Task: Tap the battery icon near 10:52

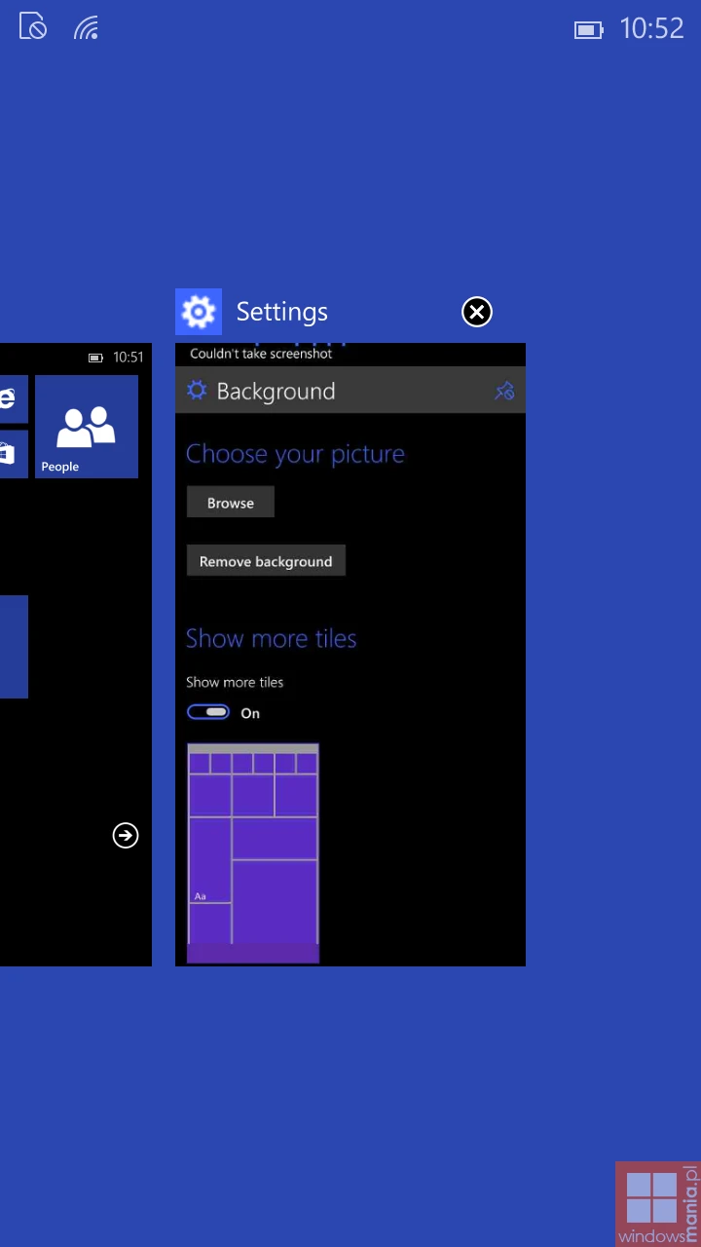Action: 588,30
